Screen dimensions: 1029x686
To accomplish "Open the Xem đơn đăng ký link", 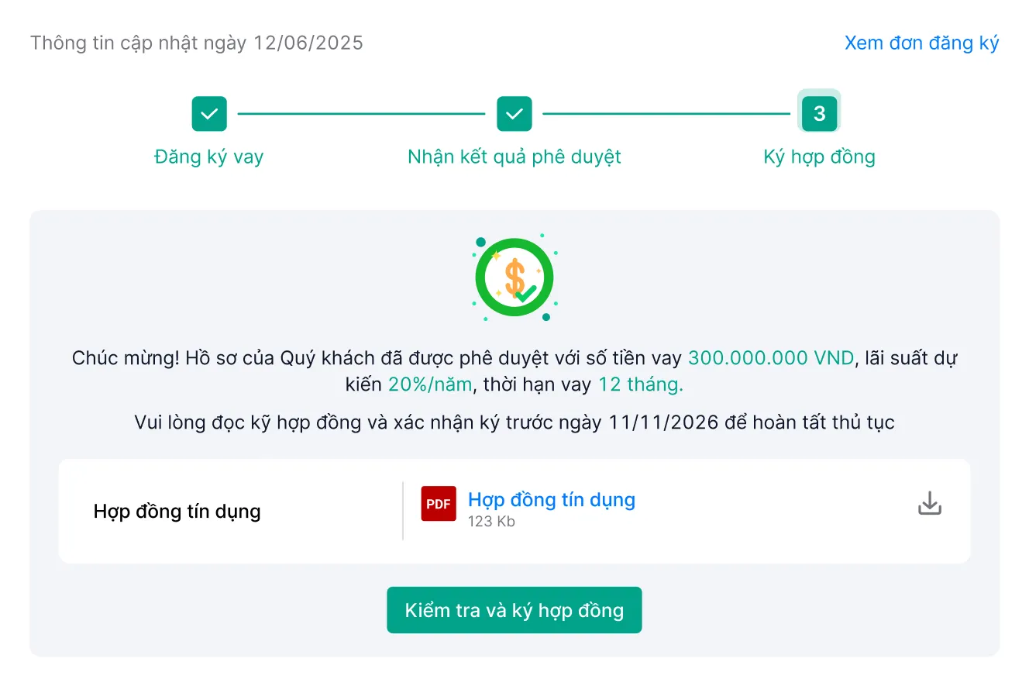I will tap(921, 43).
